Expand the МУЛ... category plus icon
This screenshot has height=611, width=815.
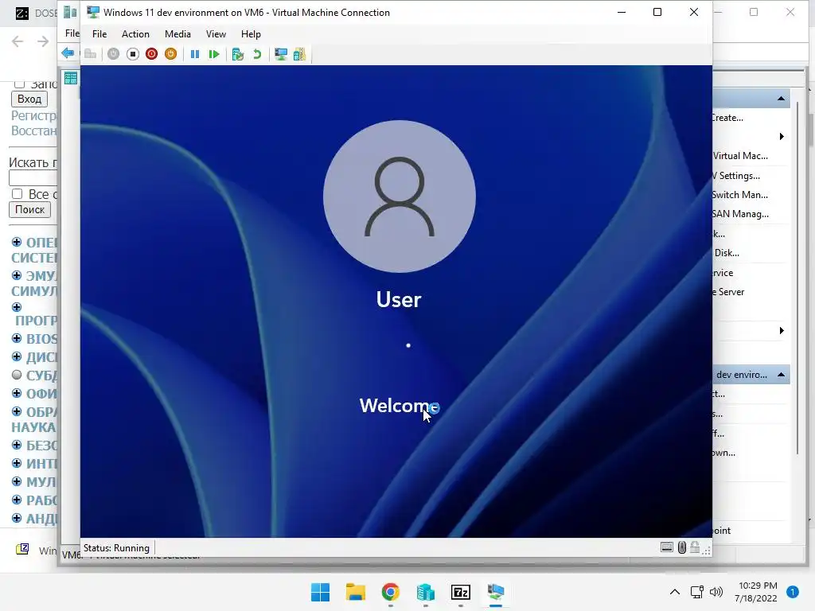tap(17, 481)
